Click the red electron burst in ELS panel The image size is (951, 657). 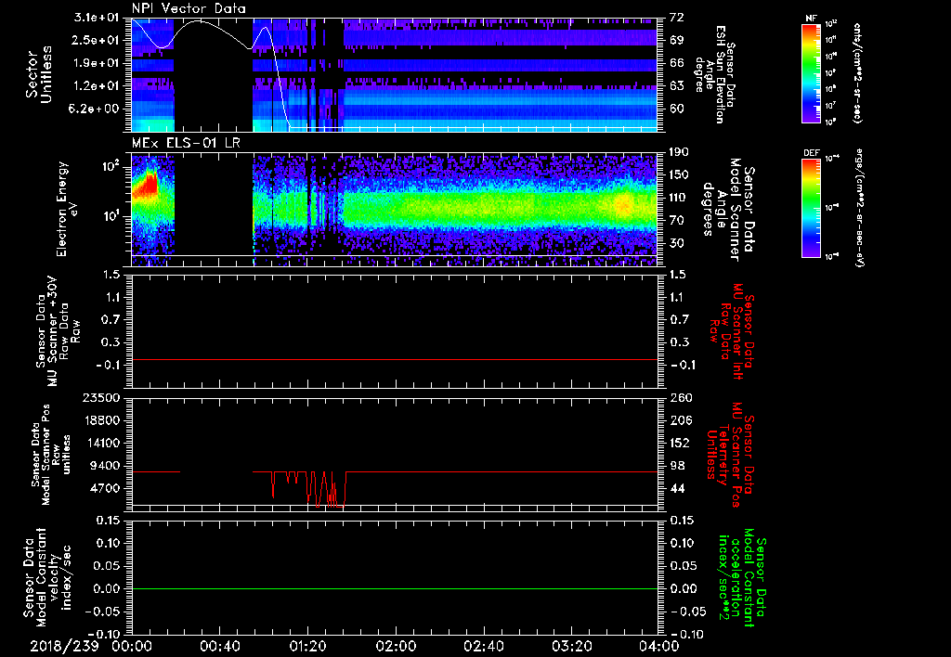[x=147, y=185]
